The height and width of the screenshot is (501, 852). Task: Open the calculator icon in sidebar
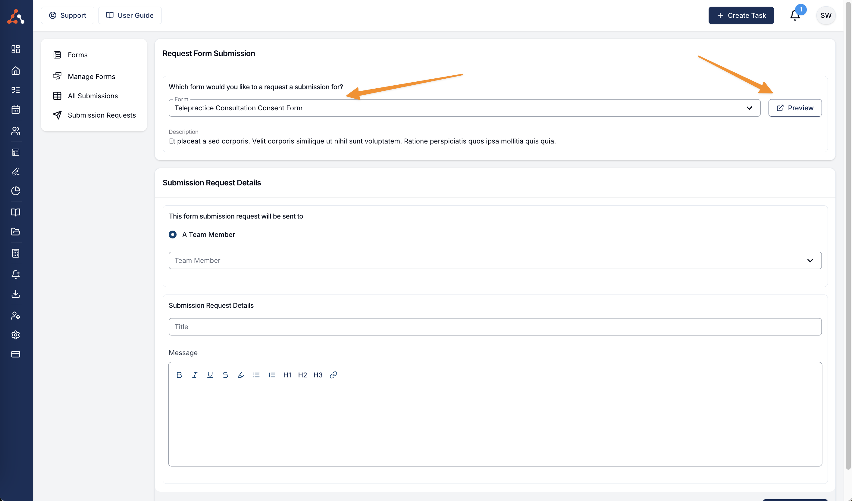tap(16, 253)
